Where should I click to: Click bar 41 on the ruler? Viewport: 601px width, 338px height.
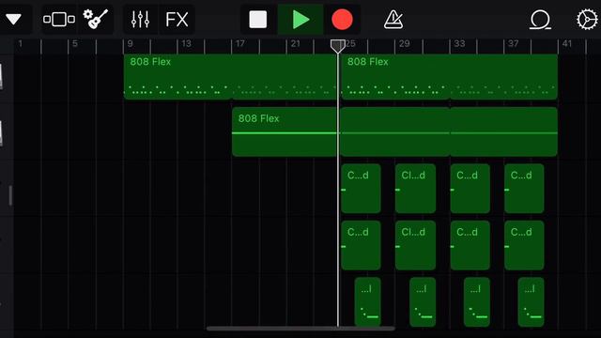pos(567,44)
